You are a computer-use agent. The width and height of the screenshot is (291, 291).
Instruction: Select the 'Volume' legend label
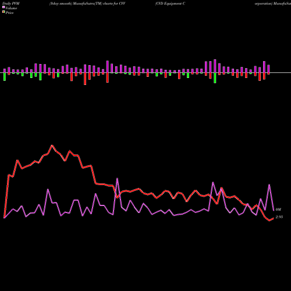[x=11, y=8]
